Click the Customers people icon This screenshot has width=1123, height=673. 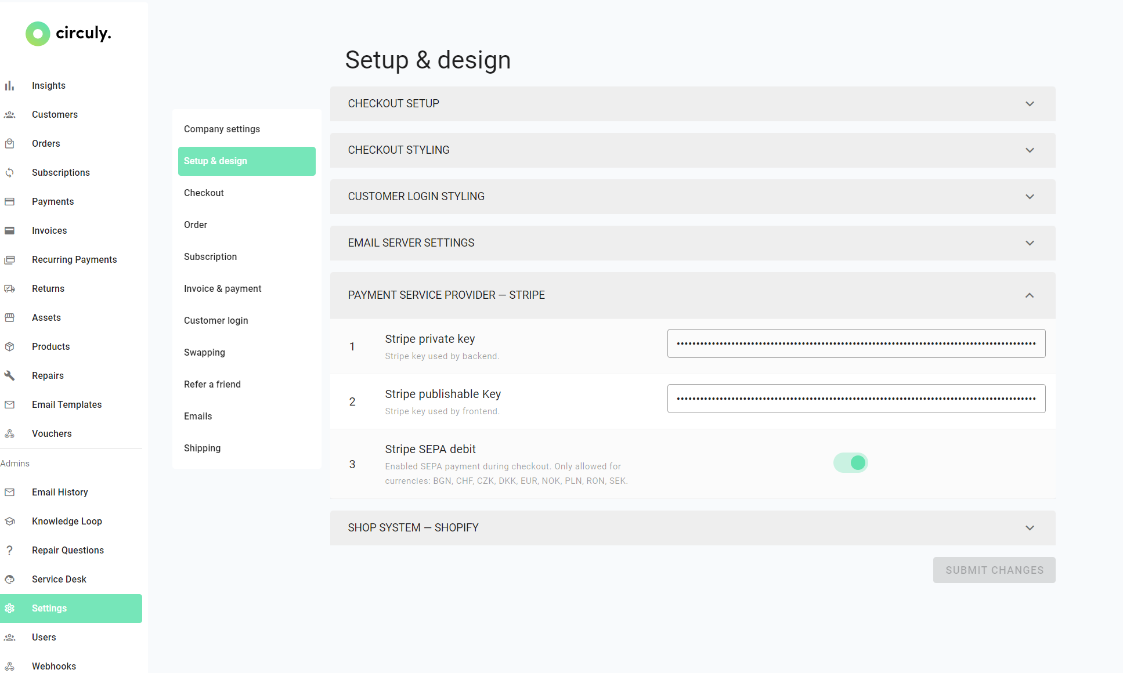coord(9,115)
